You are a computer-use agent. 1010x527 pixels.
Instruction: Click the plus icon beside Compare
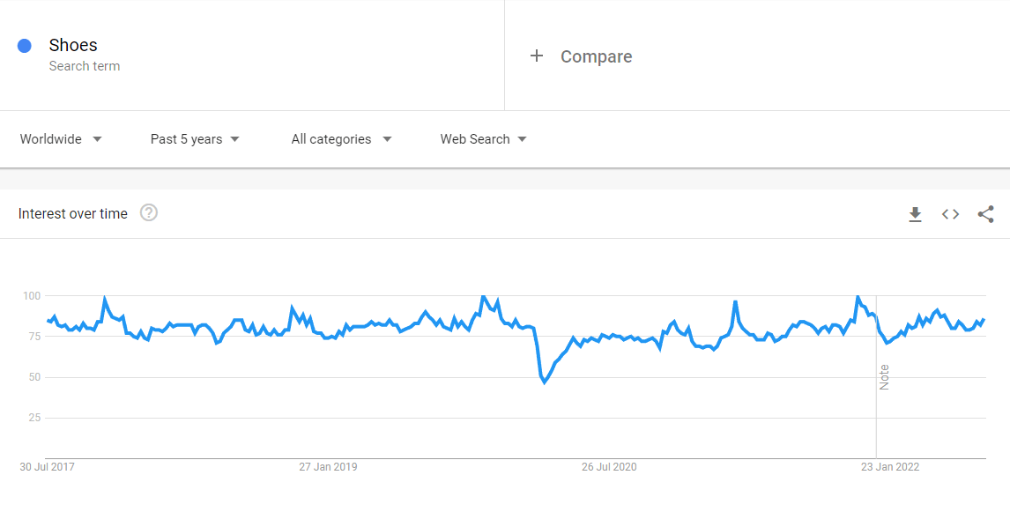(x=537, y=56)
